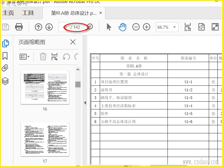Click the 说明书 row text
This screenshot has width=223, height=167.
point(106,90)
